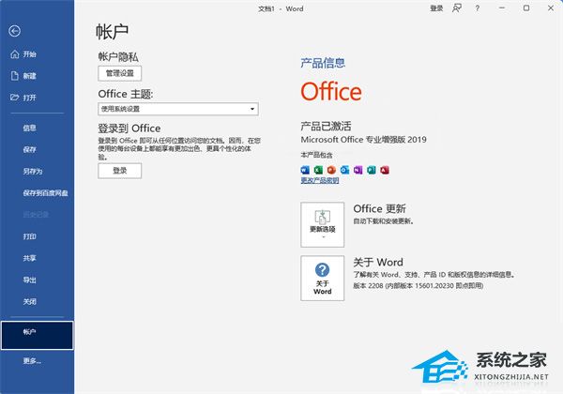Click the home icon beside 开始
The width and height of the screenshot is (563, 394).
pyautogui.click(x=14, y=54)
